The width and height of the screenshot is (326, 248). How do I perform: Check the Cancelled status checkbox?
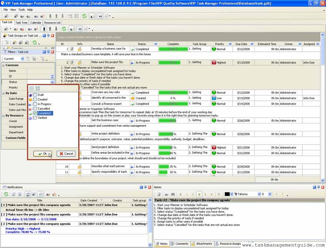[35, 109]
